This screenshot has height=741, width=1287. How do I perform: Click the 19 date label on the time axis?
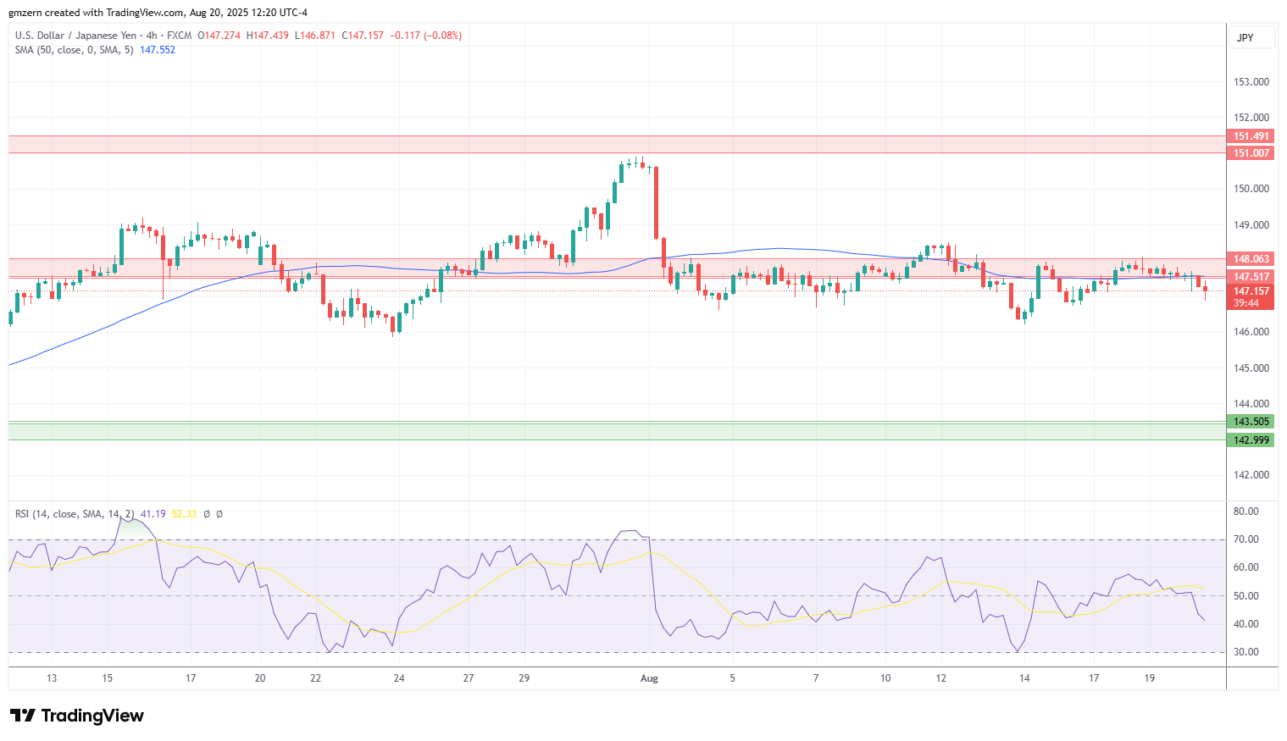(1150, 678)
